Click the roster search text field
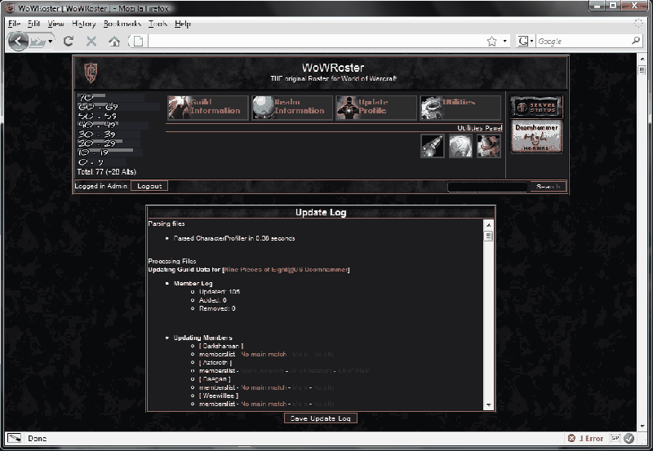Screen dimensions: 653x451 487,187
